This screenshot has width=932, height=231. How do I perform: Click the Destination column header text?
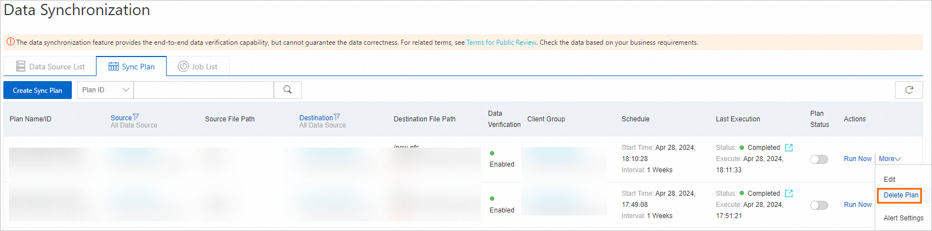pos(316,118)
